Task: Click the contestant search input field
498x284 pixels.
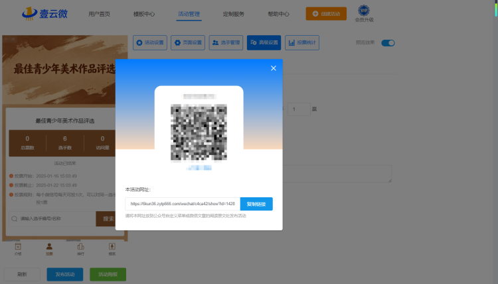Action: click(52, 218)
